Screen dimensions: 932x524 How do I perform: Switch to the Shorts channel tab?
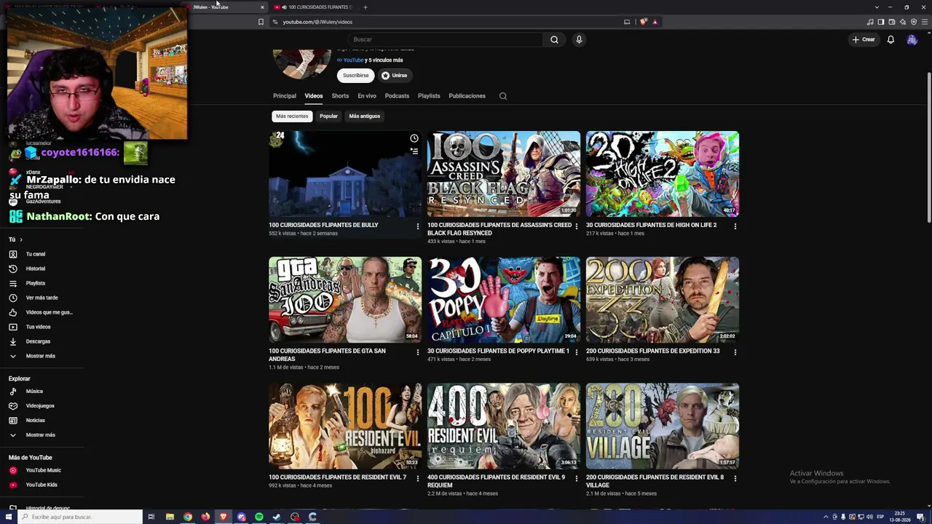340,96
